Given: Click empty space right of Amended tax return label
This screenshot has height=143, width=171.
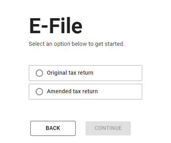Looking at the screenshot, I should coord(120,92).
